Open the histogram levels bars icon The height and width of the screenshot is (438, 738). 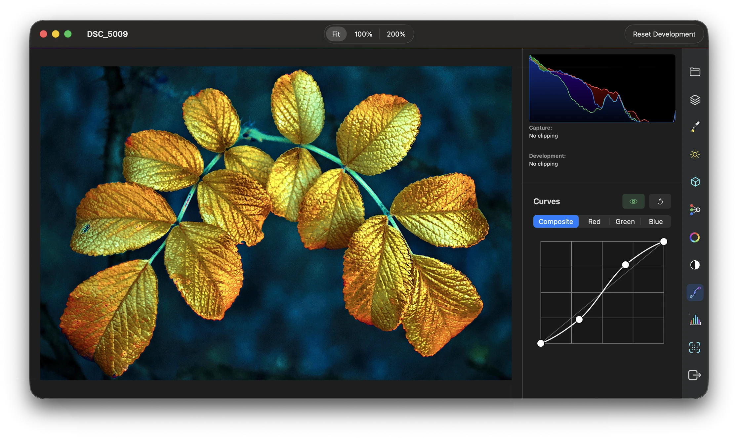pos(695,320)
